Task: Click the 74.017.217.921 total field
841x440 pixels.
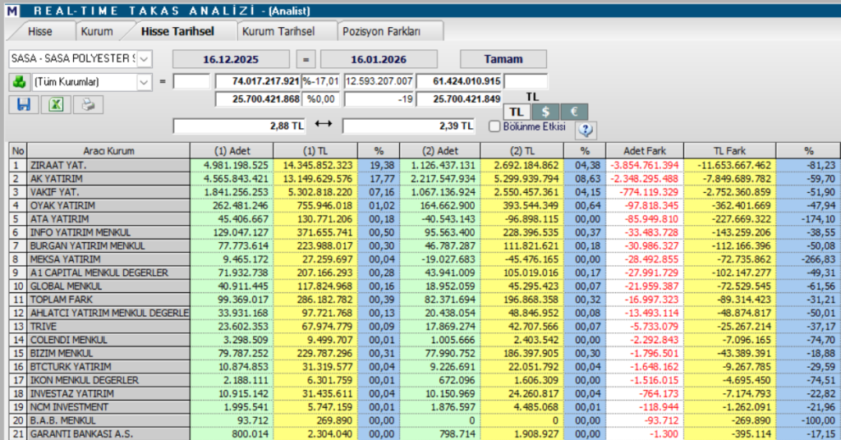Action: click(257, 81)
